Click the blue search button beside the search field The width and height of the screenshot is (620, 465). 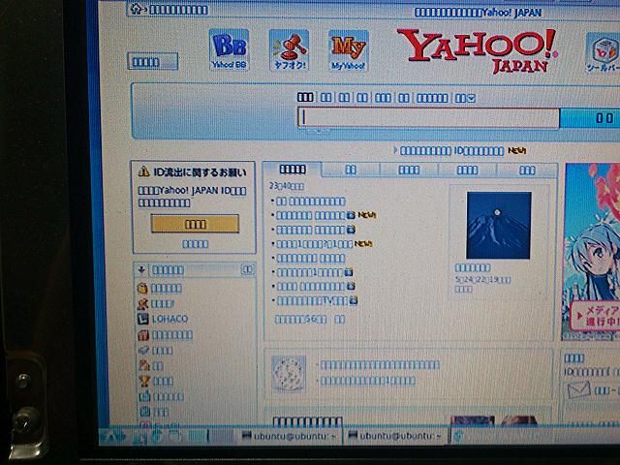tap(590, 118)
